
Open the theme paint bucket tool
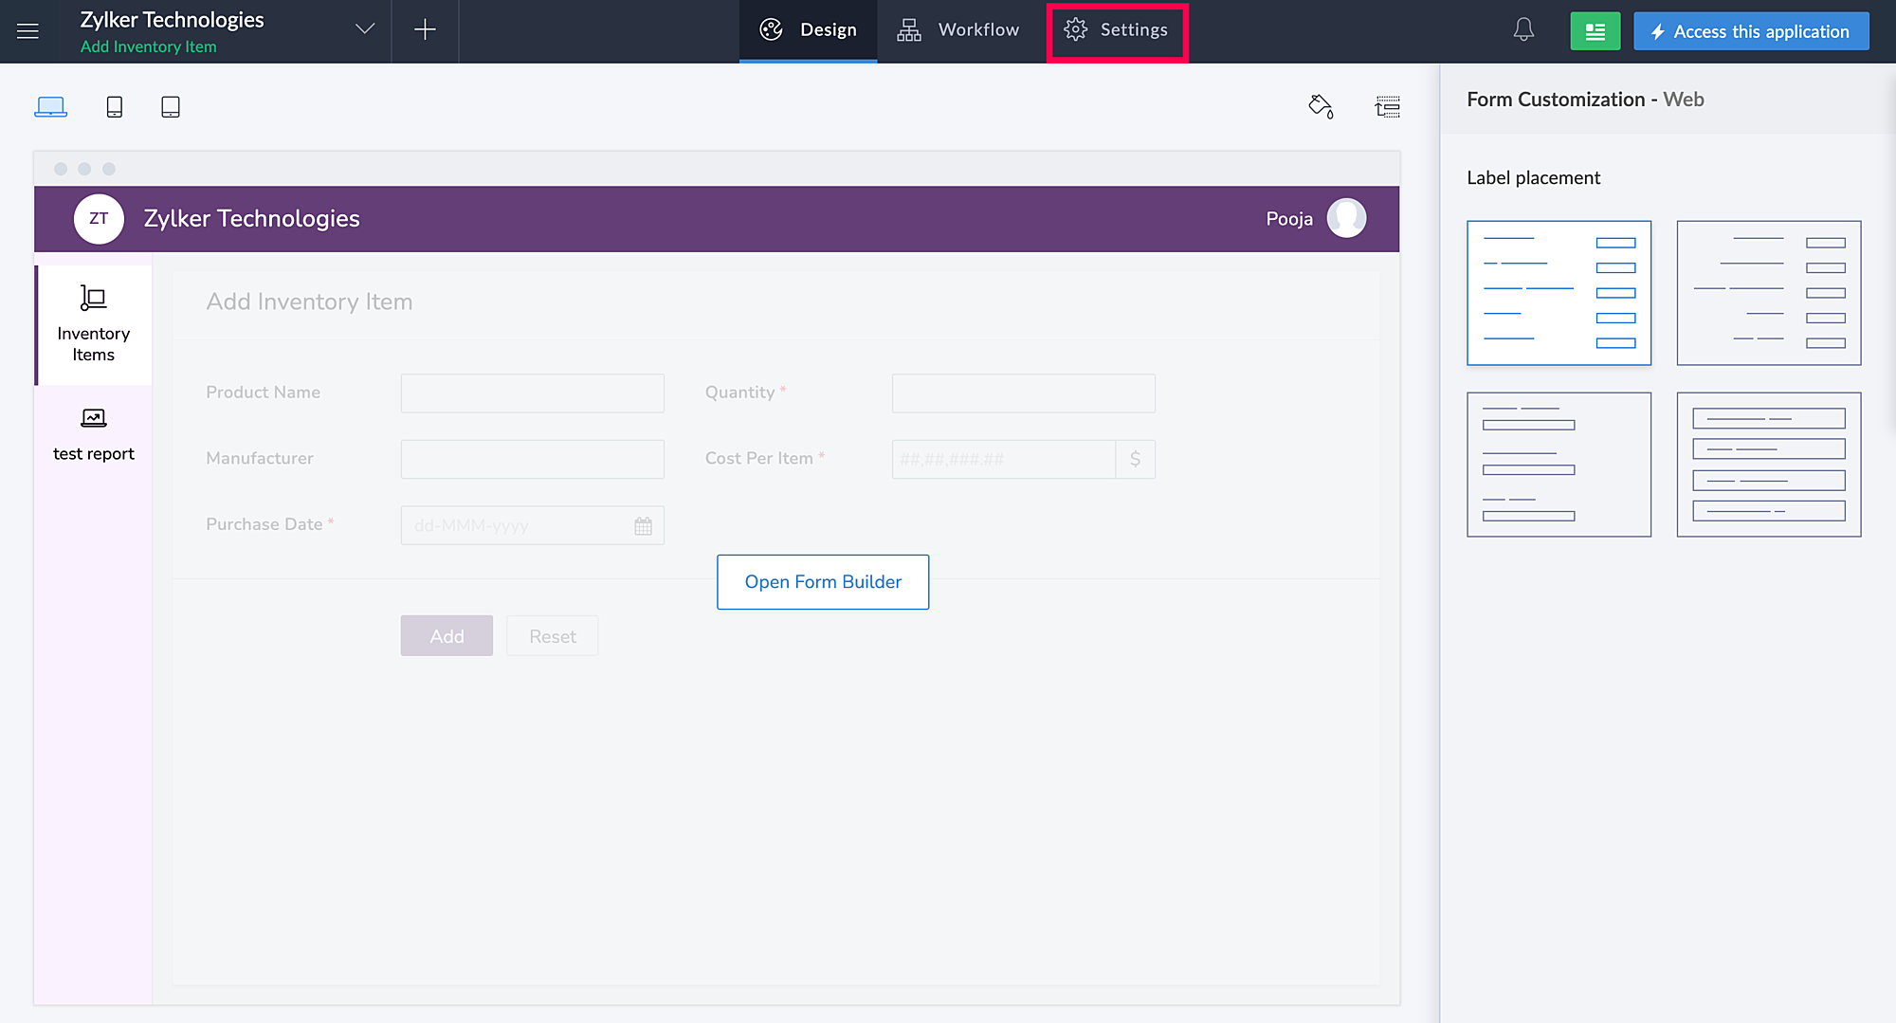(1321, 106)
